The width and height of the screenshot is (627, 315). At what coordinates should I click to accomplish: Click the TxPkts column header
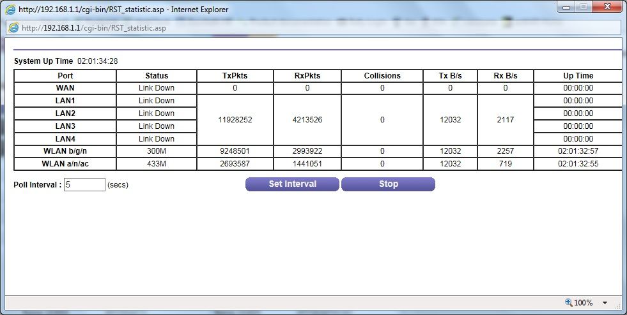(x=235, y=76)
